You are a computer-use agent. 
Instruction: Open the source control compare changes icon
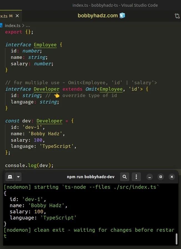pos(177,16)
